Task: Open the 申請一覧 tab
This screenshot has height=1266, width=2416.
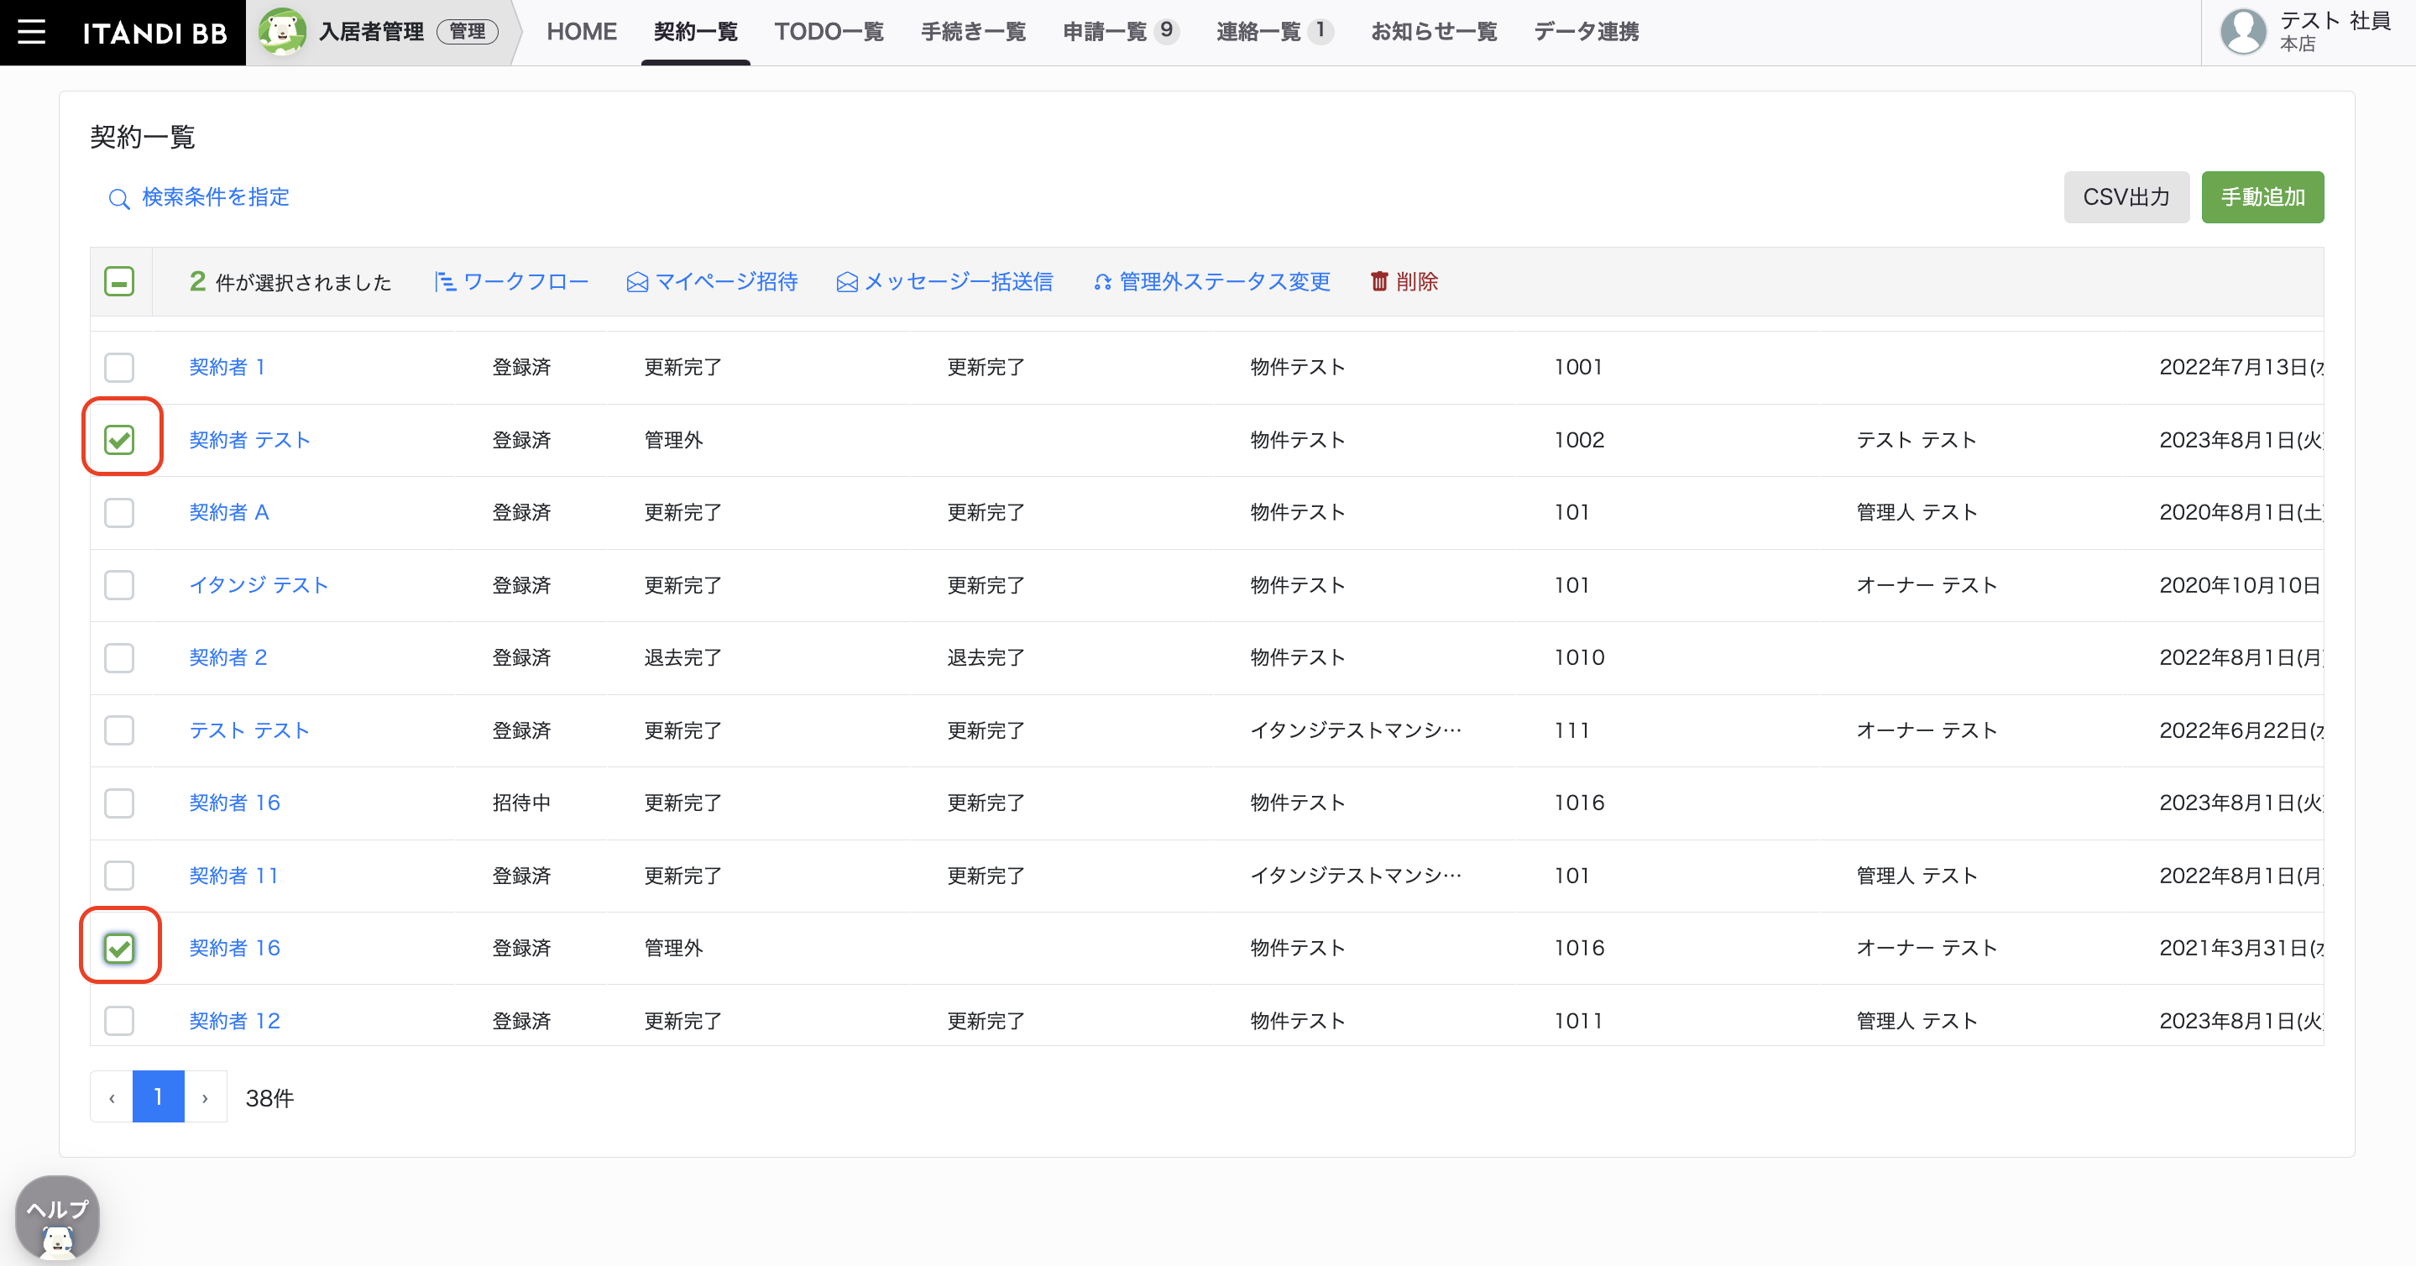Action: click(x=1120, y=32)
